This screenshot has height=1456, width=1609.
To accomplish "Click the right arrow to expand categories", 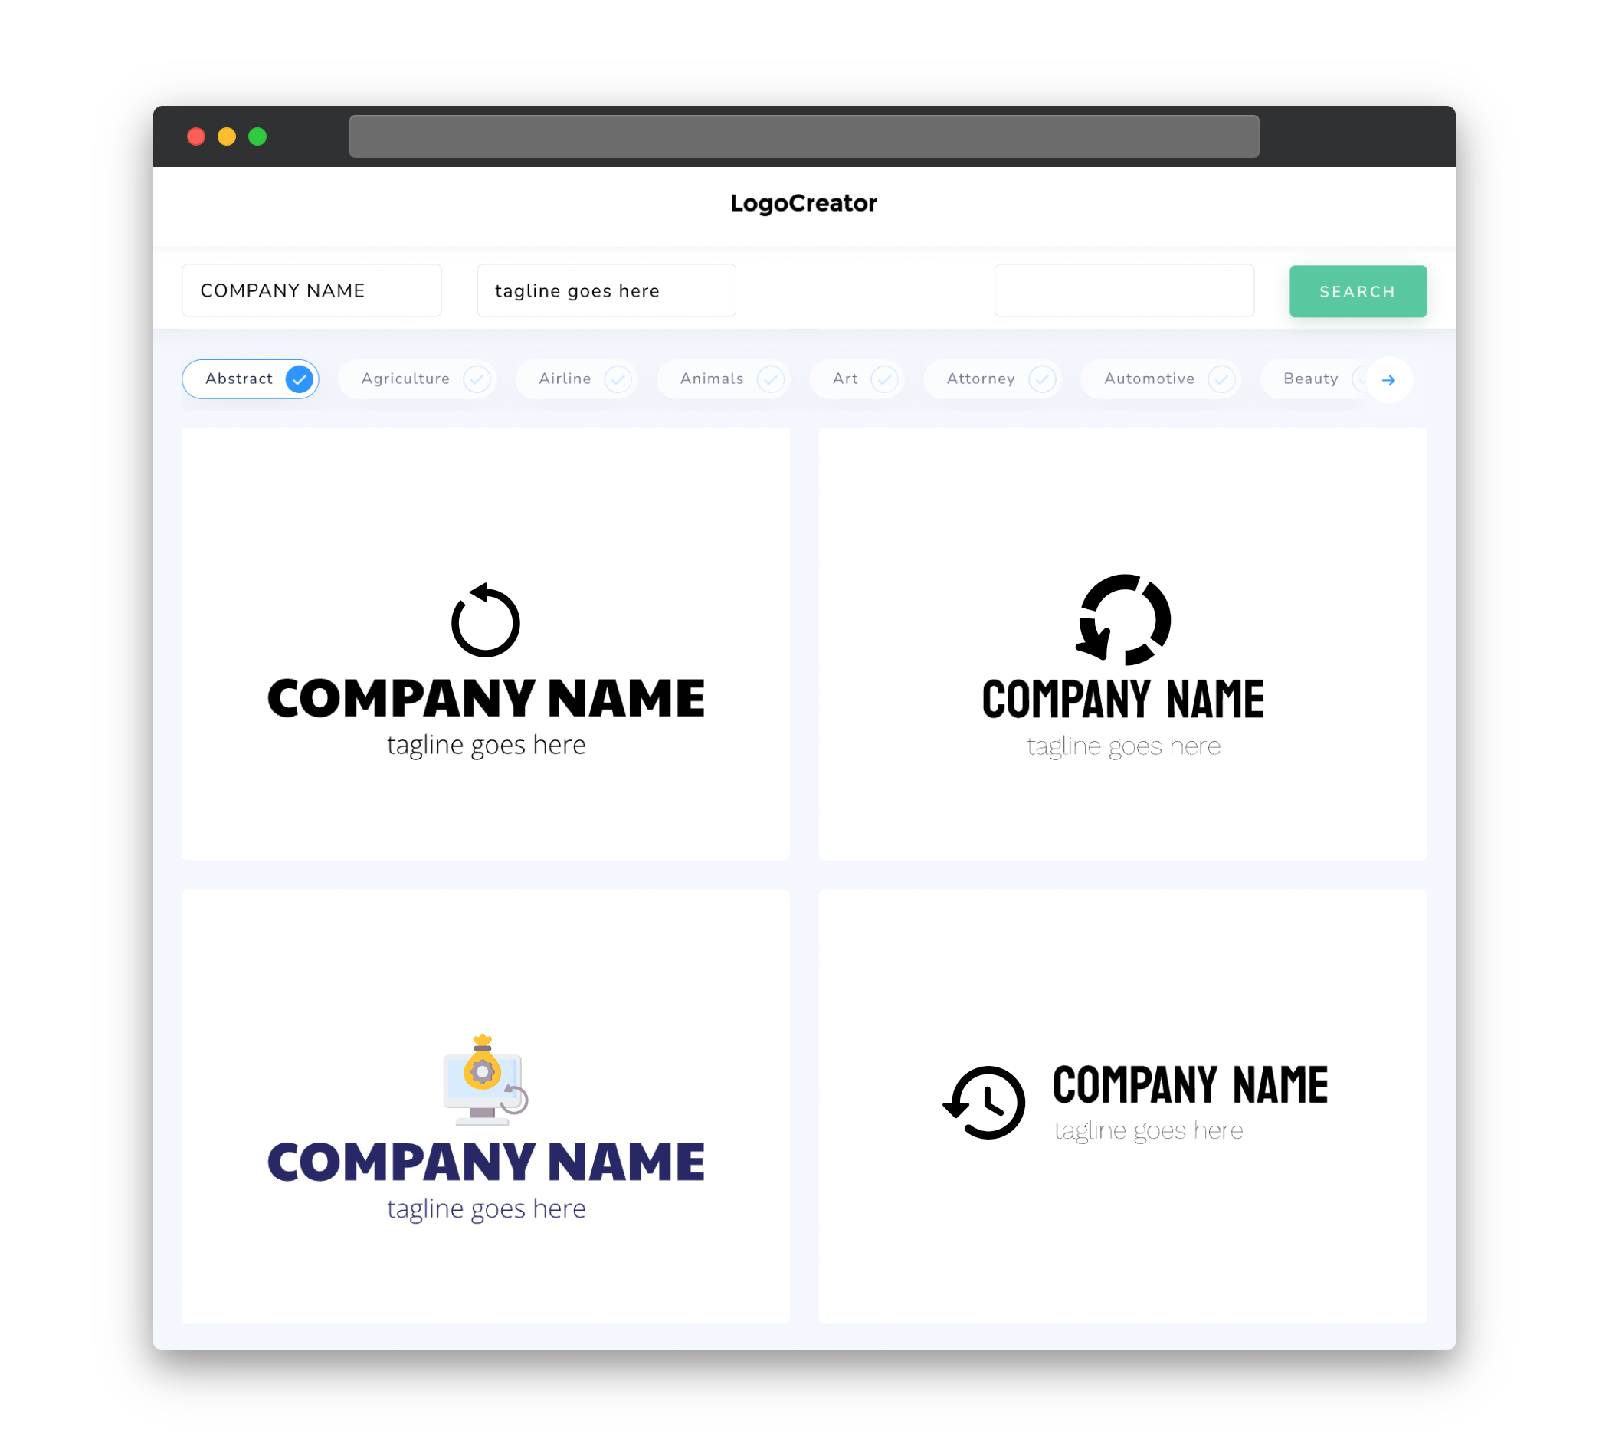I will (1389, 379).
